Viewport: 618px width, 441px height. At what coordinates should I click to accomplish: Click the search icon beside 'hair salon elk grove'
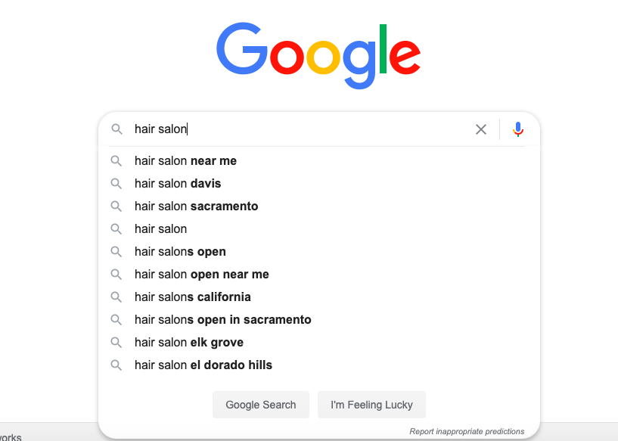(x=116, y=342)
